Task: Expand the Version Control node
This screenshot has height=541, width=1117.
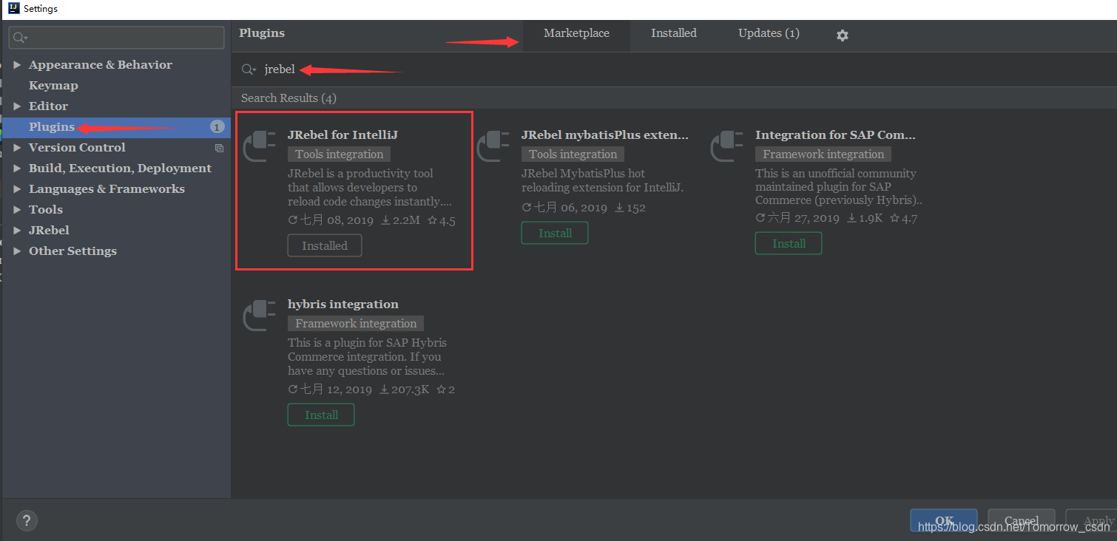Action: (x=17, y=148)
